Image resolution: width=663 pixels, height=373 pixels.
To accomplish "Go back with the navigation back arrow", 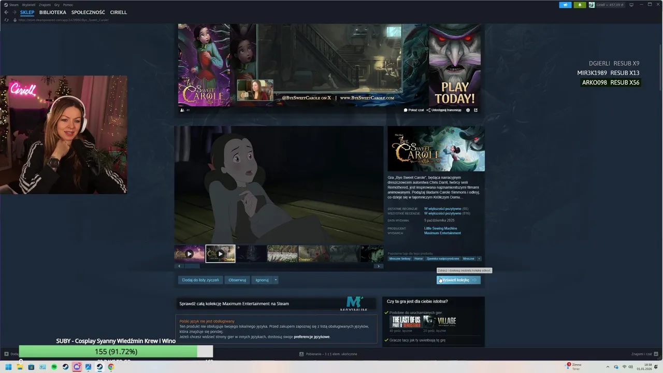I will tap(6, 12).
